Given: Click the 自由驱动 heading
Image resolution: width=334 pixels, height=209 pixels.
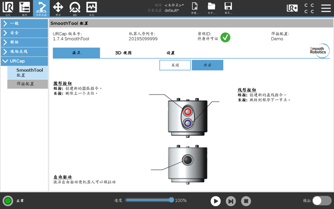Looking at the screenshot, I should click(63, 177).
